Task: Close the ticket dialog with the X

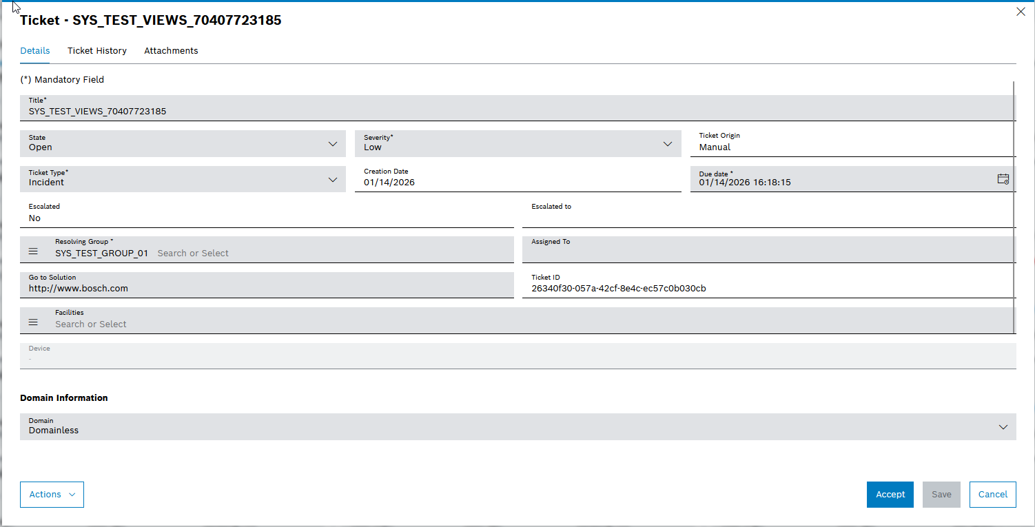Action: (x=1021, y=11)
